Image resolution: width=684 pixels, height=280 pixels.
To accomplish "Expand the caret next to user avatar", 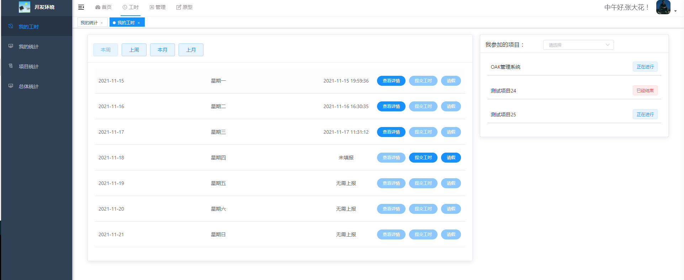I will (x=675, y=11).
